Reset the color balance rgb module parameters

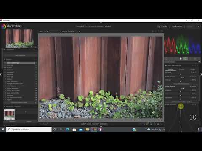point(195,65)
